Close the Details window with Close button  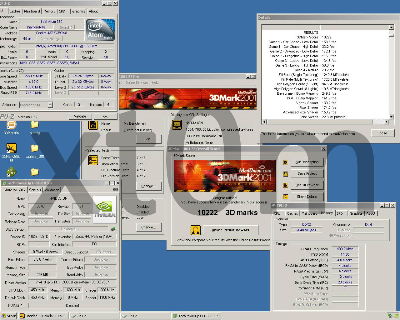[x=383, y=133]
